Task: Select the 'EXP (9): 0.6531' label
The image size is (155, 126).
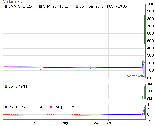Action: pos(65,107)
